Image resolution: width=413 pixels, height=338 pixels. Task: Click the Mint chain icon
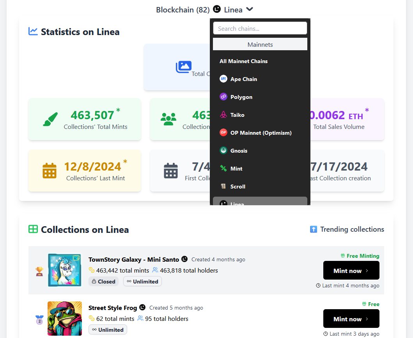point(223,169)
